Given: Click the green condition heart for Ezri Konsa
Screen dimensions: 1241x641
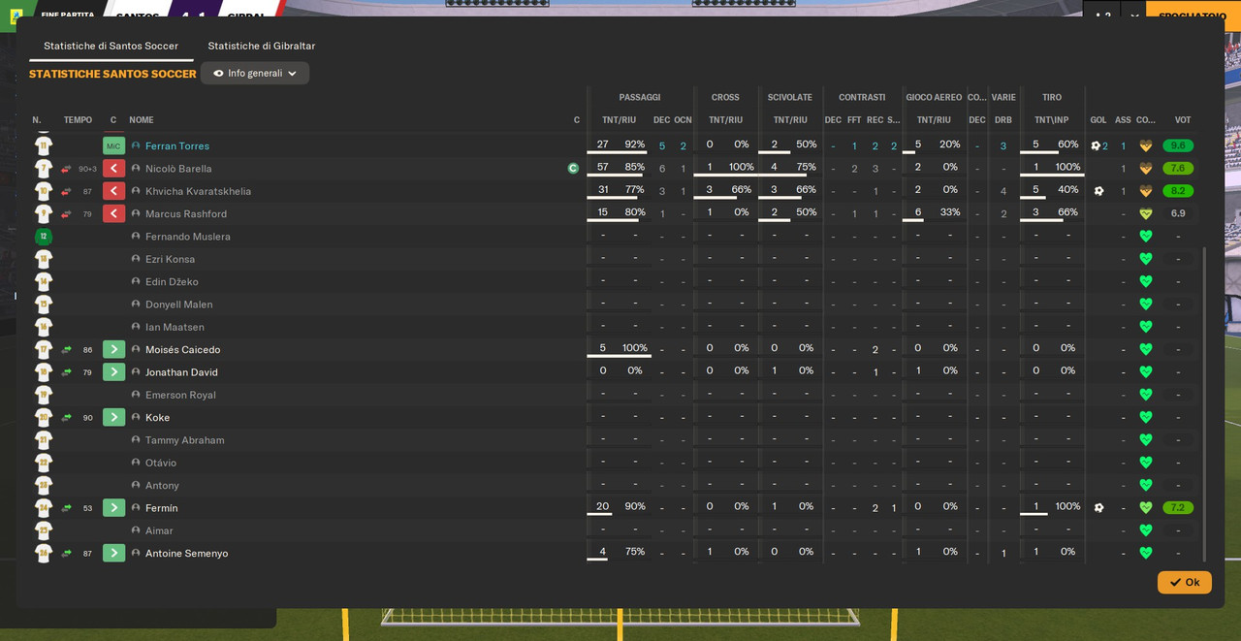Looking at the screenshot, I should pyautogui.click(x=1146, y=259).
